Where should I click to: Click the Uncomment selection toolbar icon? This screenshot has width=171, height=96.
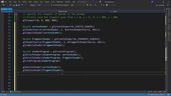click(104, 5)
